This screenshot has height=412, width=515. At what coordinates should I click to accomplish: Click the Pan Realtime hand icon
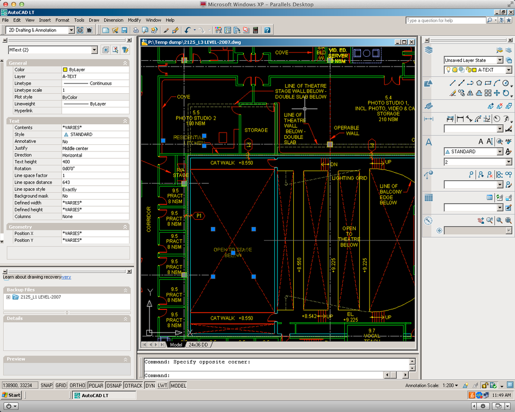(x=481, y=221)
